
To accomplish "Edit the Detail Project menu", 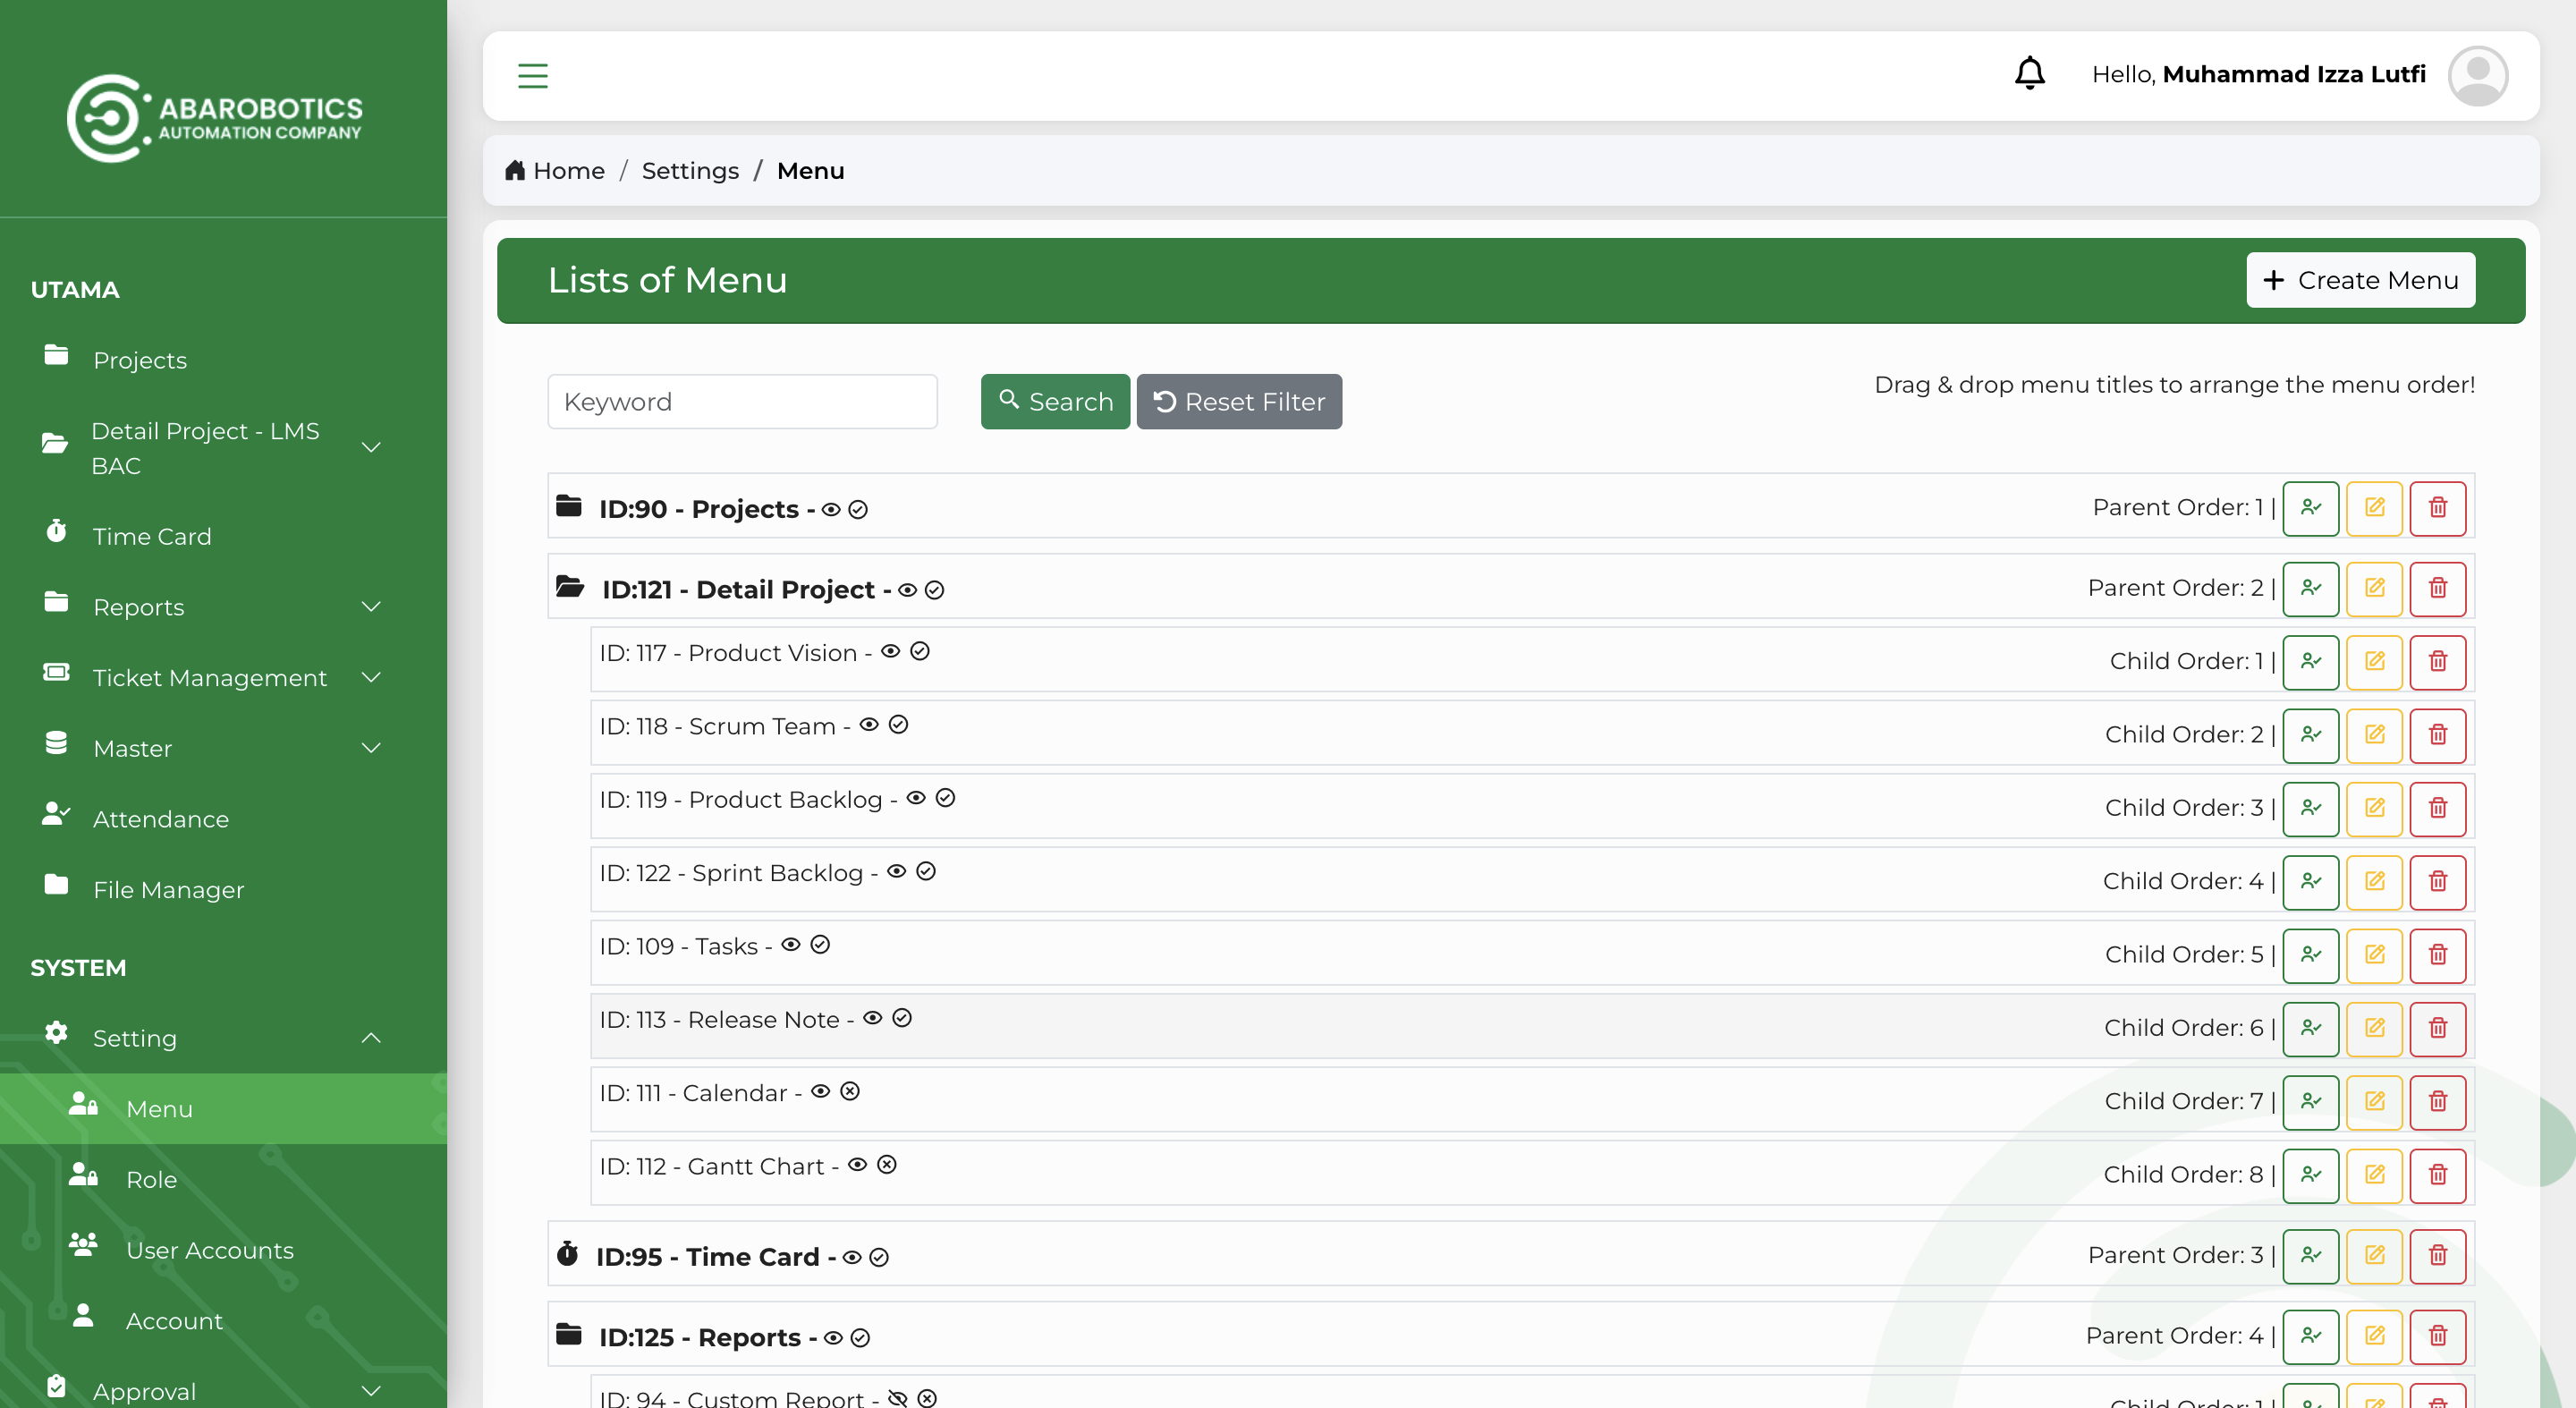I will click(x=2374, y=588).
